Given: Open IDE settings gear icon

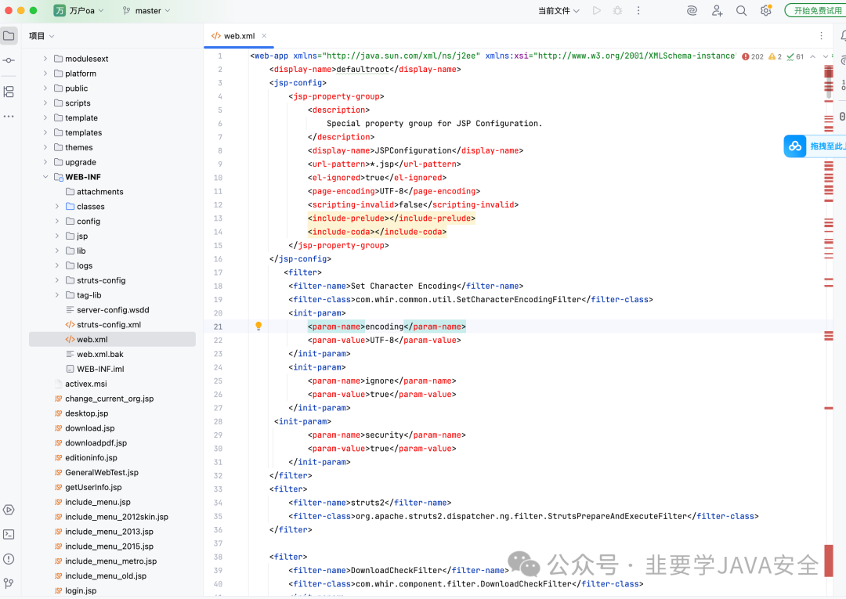Looking at the screenshot, I should click(x=765, y=10).
